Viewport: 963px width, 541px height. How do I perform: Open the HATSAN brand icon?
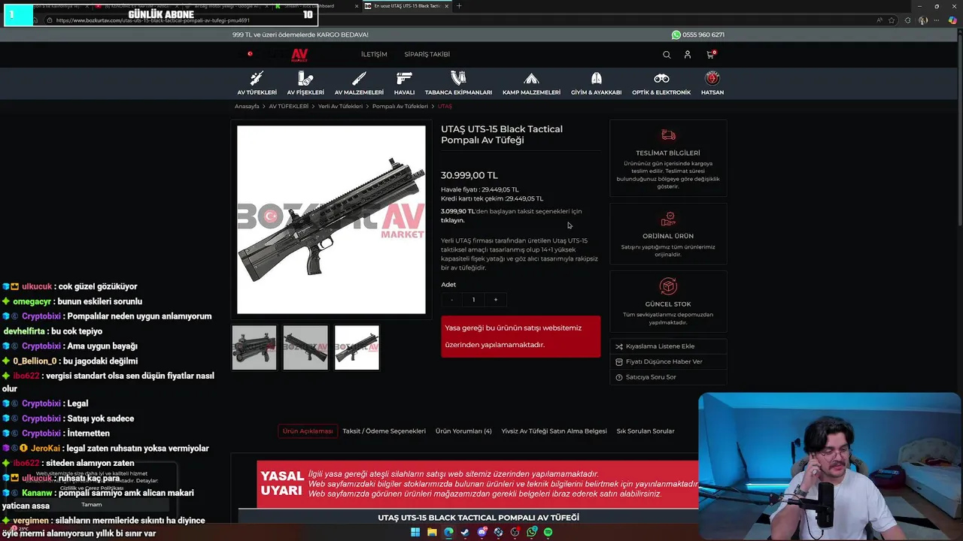(x=712, y=78)
